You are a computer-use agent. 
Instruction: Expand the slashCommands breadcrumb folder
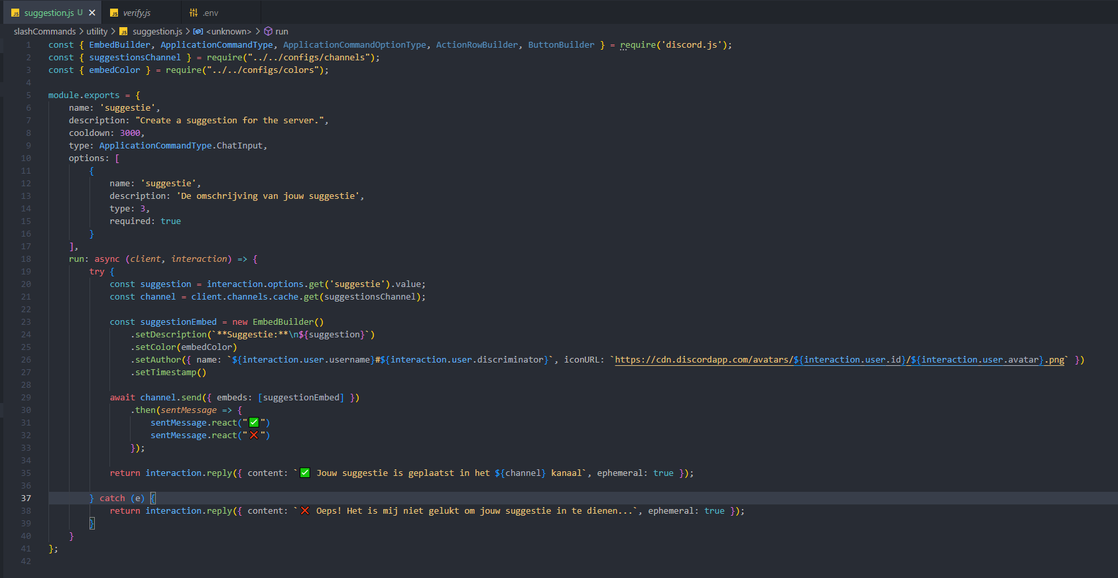[x=44, y=31]
